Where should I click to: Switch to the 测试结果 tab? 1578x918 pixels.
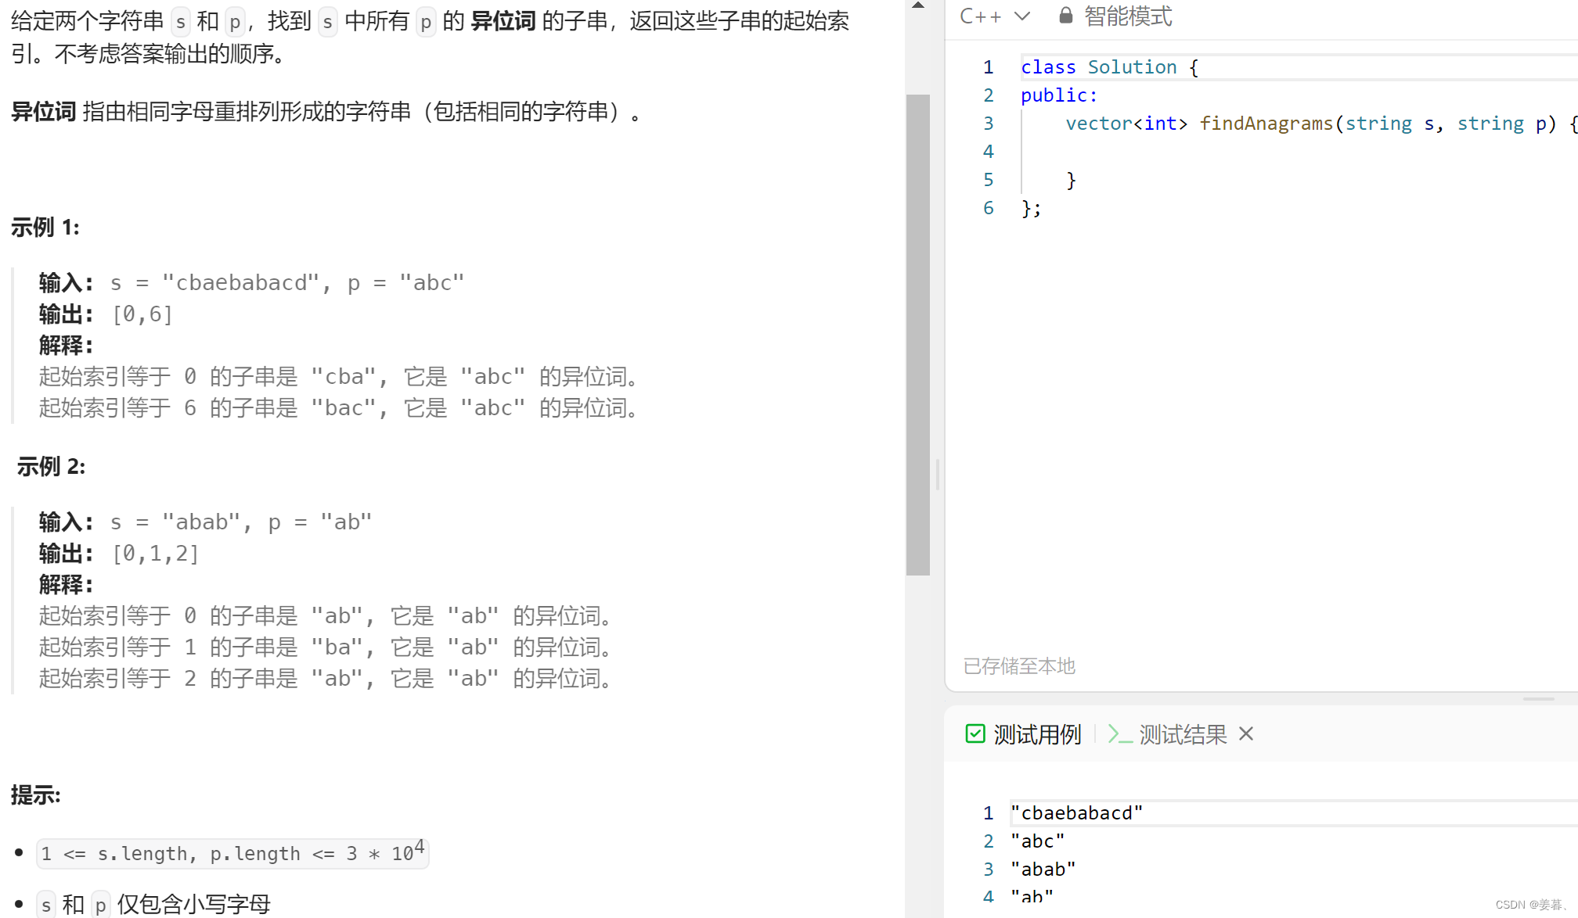point(1182,734)
